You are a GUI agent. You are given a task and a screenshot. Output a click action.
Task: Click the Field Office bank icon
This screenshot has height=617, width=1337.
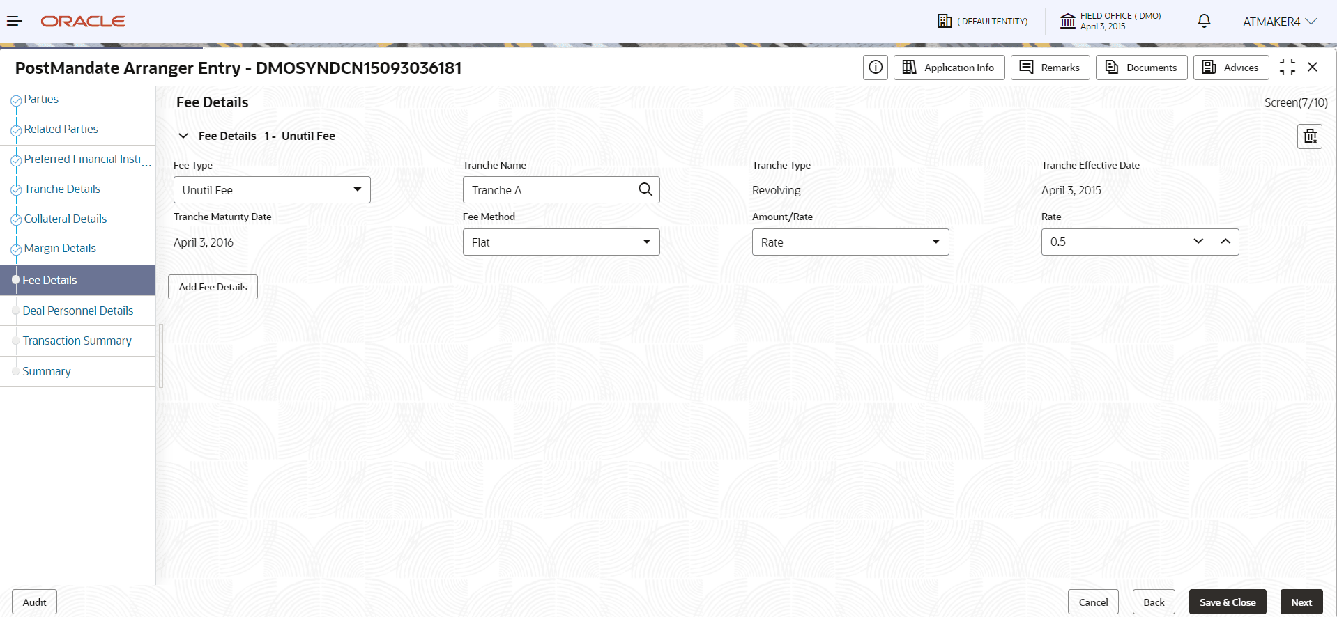(1067, 21)
